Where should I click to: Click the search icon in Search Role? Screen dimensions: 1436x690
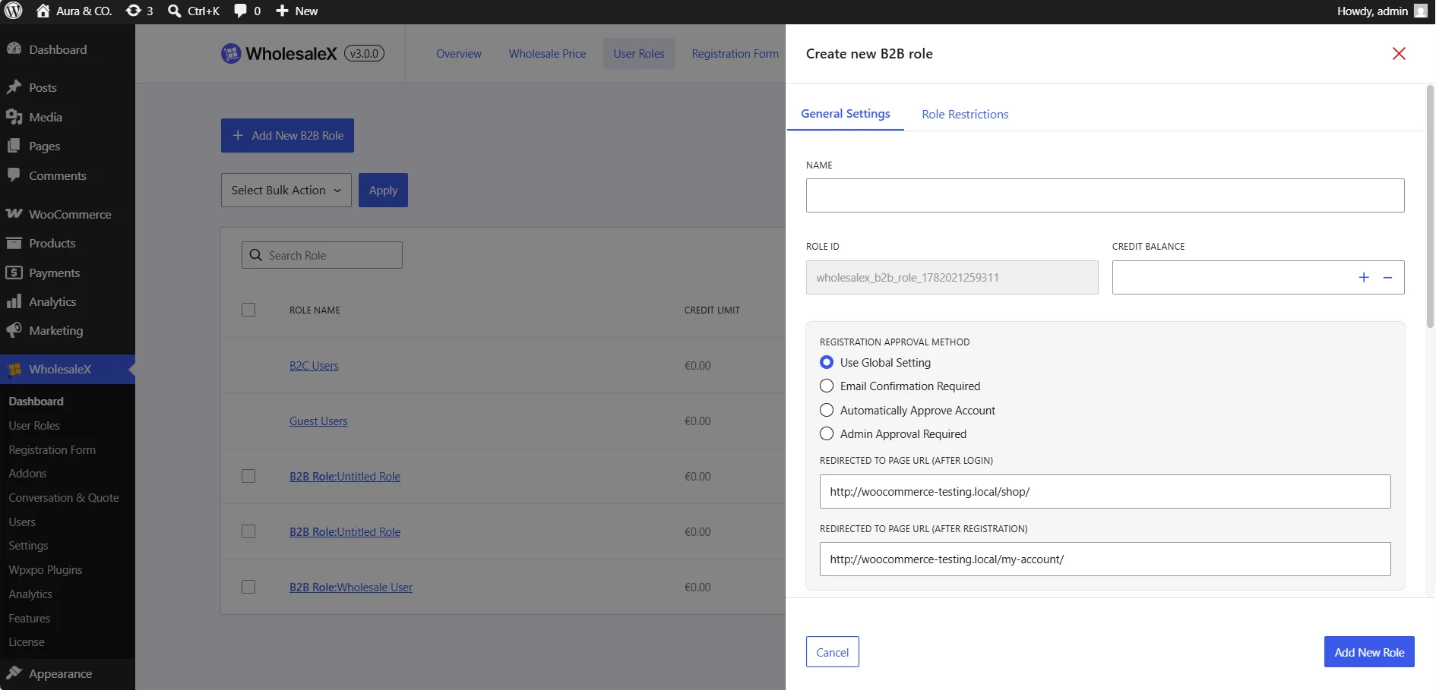pyautogui.click(x=256, y=255)
